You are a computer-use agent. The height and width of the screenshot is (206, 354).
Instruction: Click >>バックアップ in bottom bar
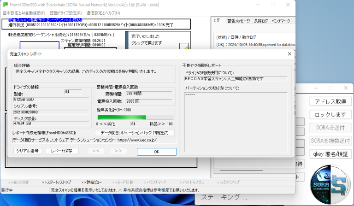(228, 182)
